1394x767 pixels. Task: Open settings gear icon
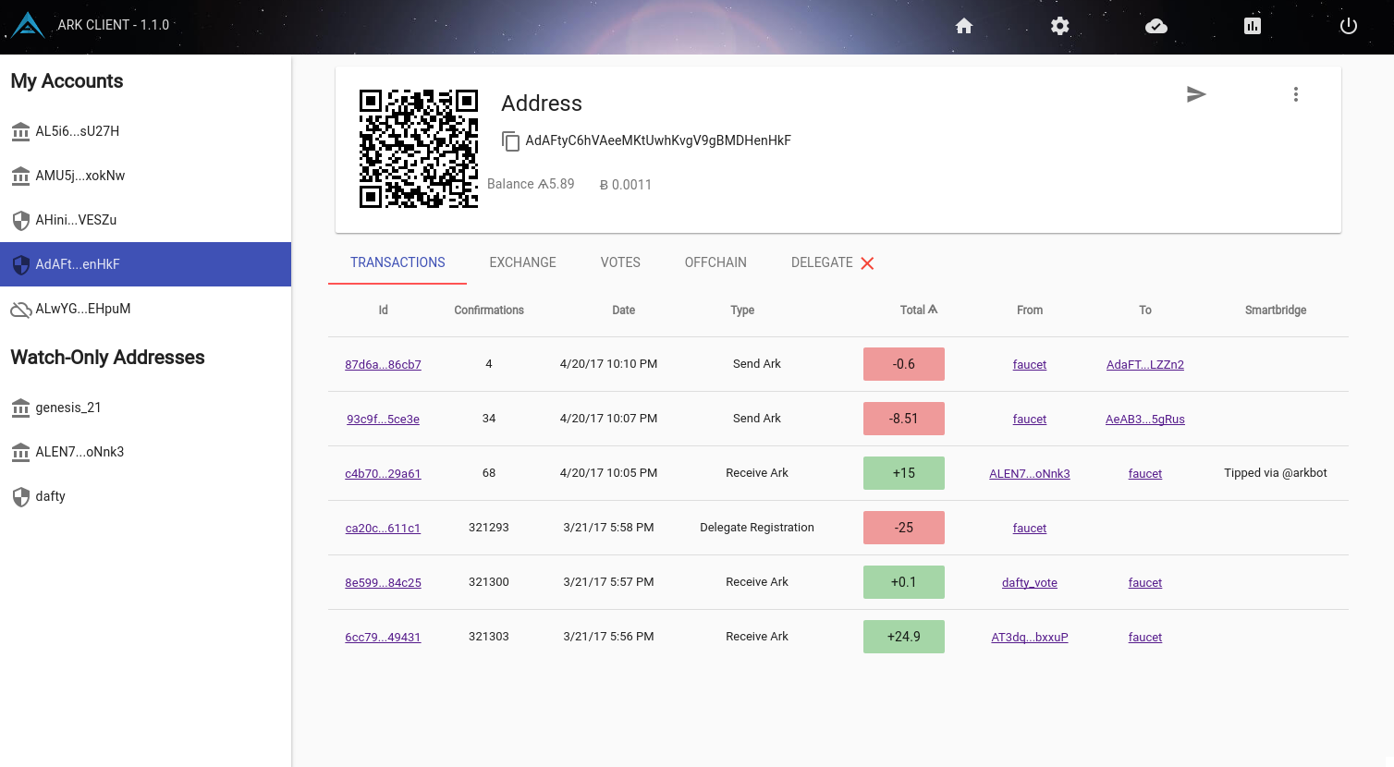click(1060, 26)
